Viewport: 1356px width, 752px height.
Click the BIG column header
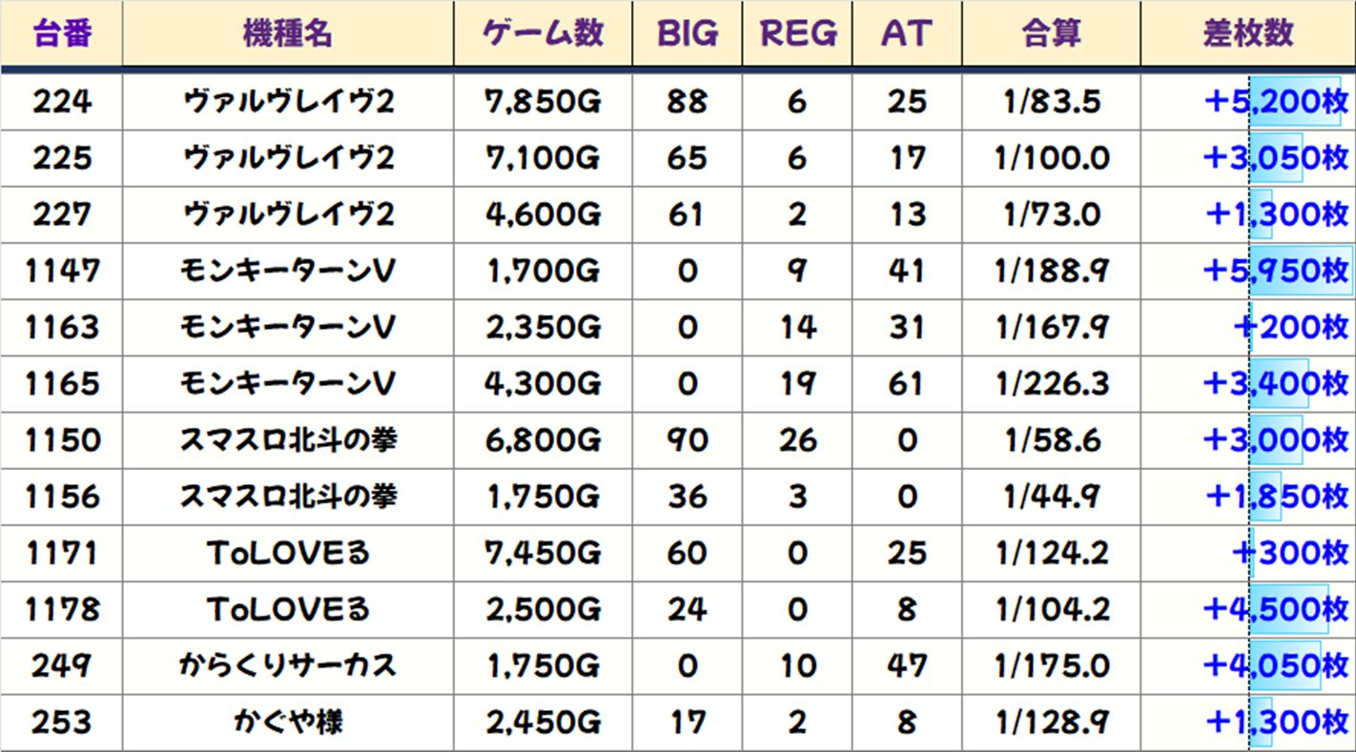pos(687,33)
